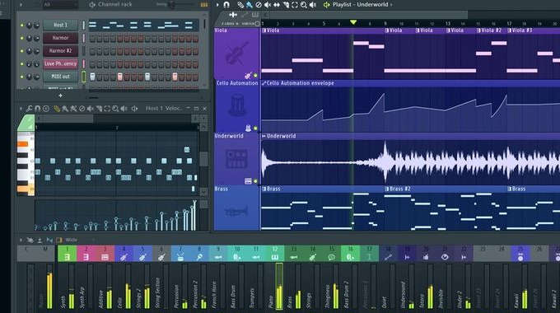Open the Harmor #2 channel button
The image size is (560, 313).
coord(60,51)
